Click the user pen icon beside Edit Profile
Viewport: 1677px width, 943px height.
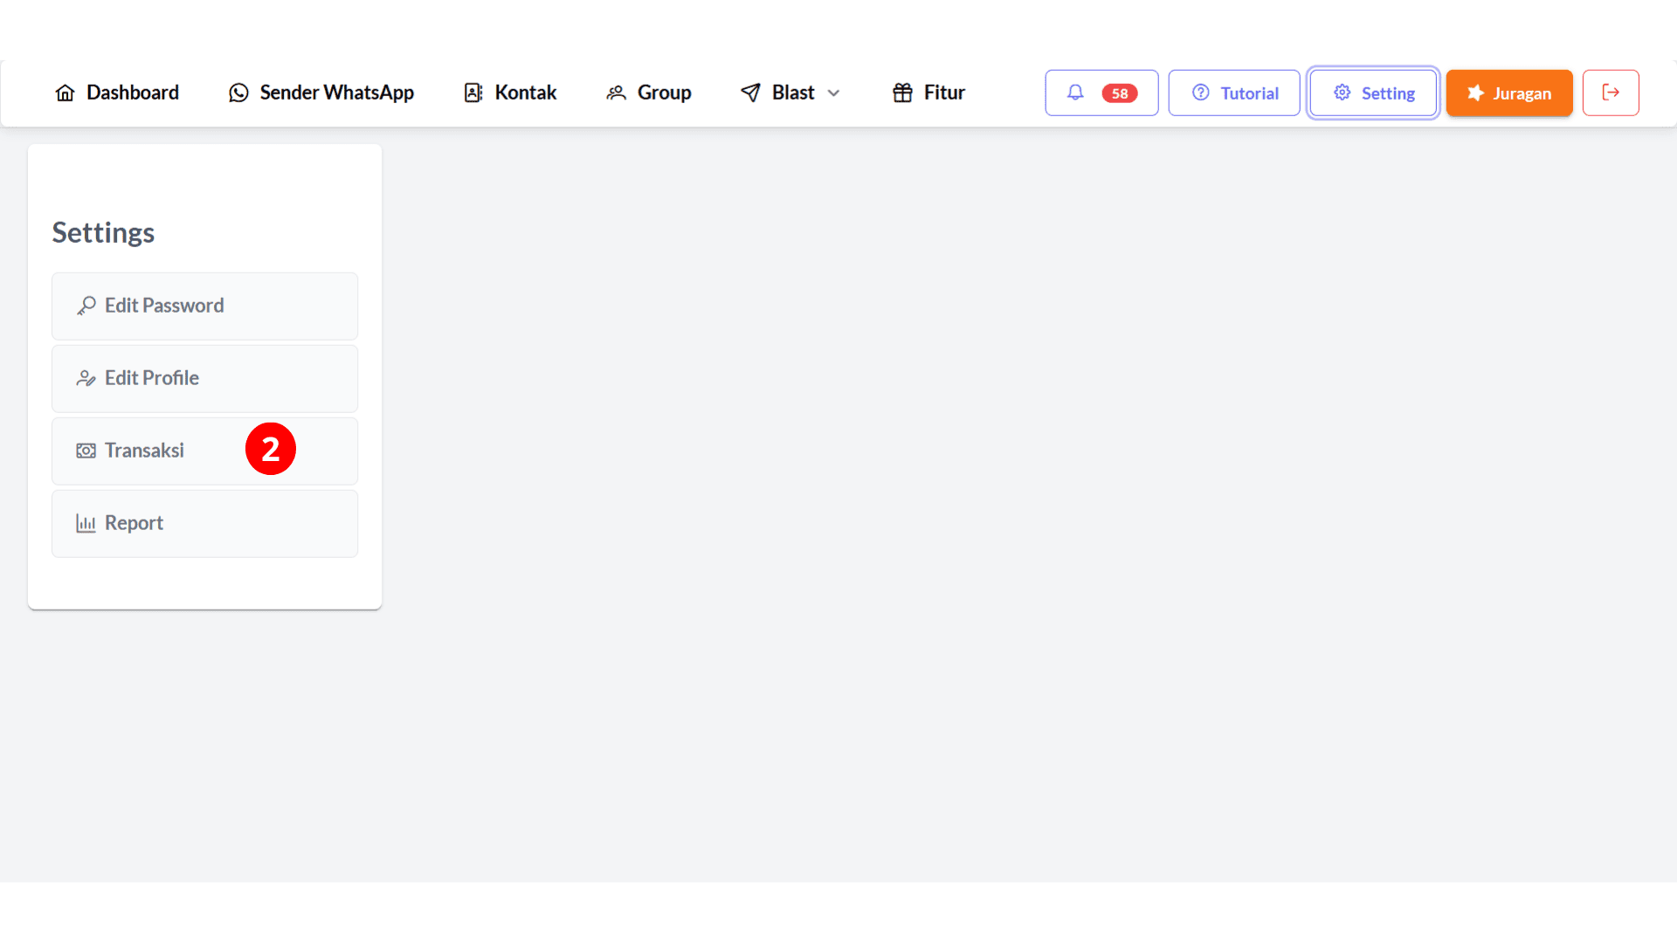click(x=86, y=378)
